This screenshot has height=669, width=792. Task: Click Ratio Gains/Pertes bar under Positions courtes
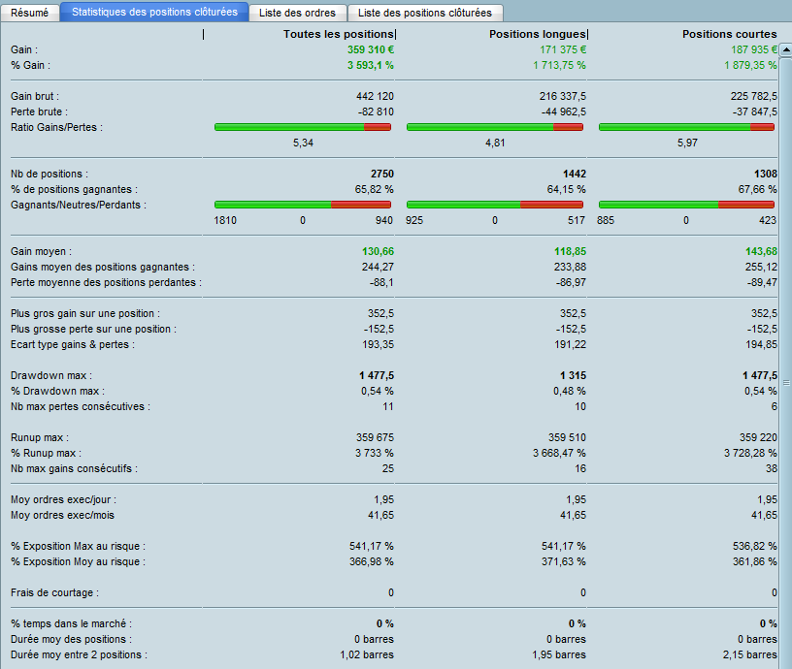(x=686, y=127)
